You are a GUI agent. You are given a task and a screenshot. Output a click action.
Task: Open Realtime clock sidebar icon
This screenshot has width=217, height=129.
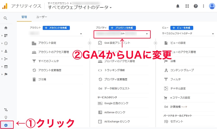coord(6,43)
